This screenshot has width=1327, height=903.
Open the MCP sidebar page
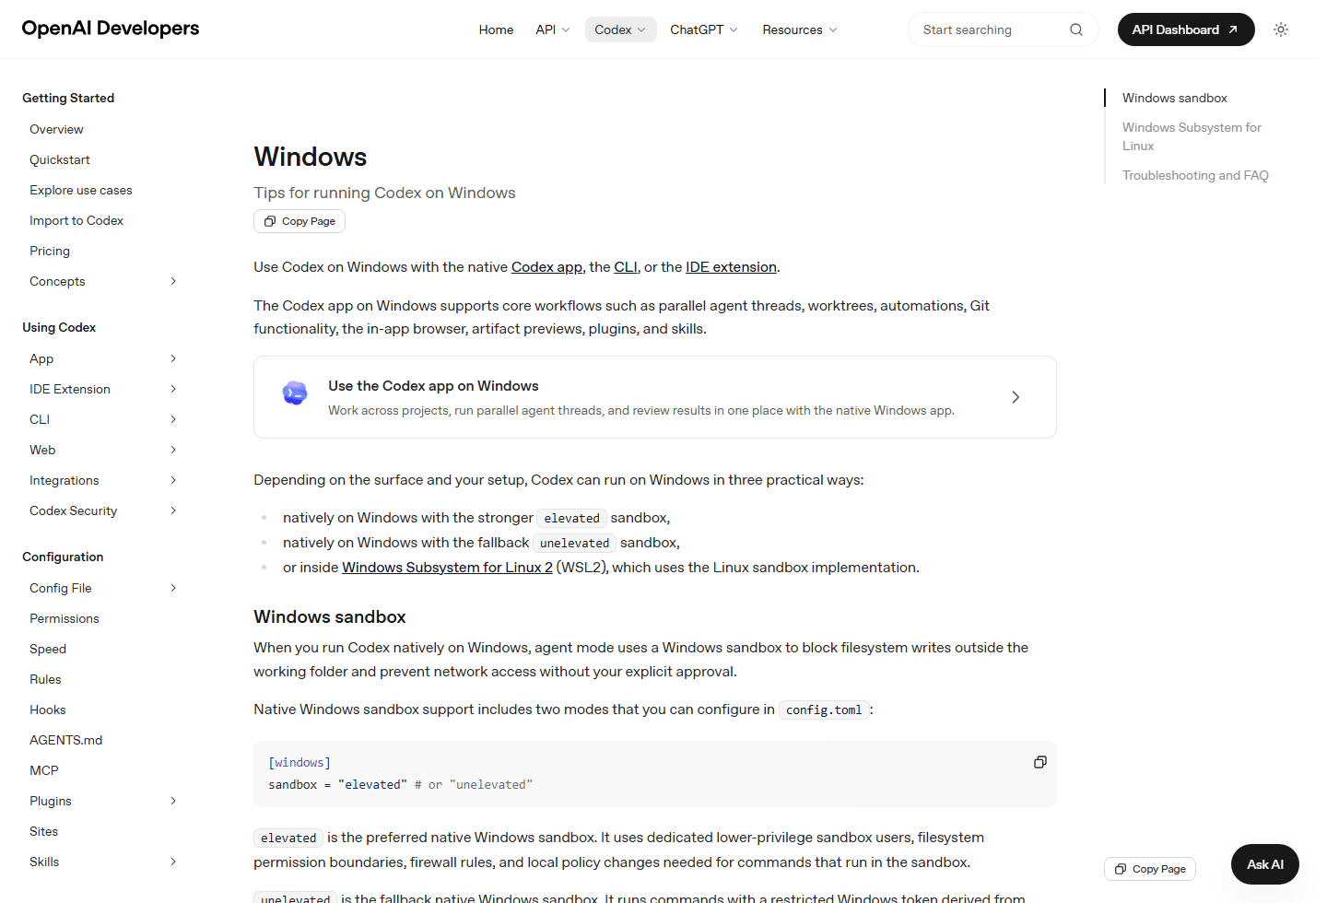(44, 770)
